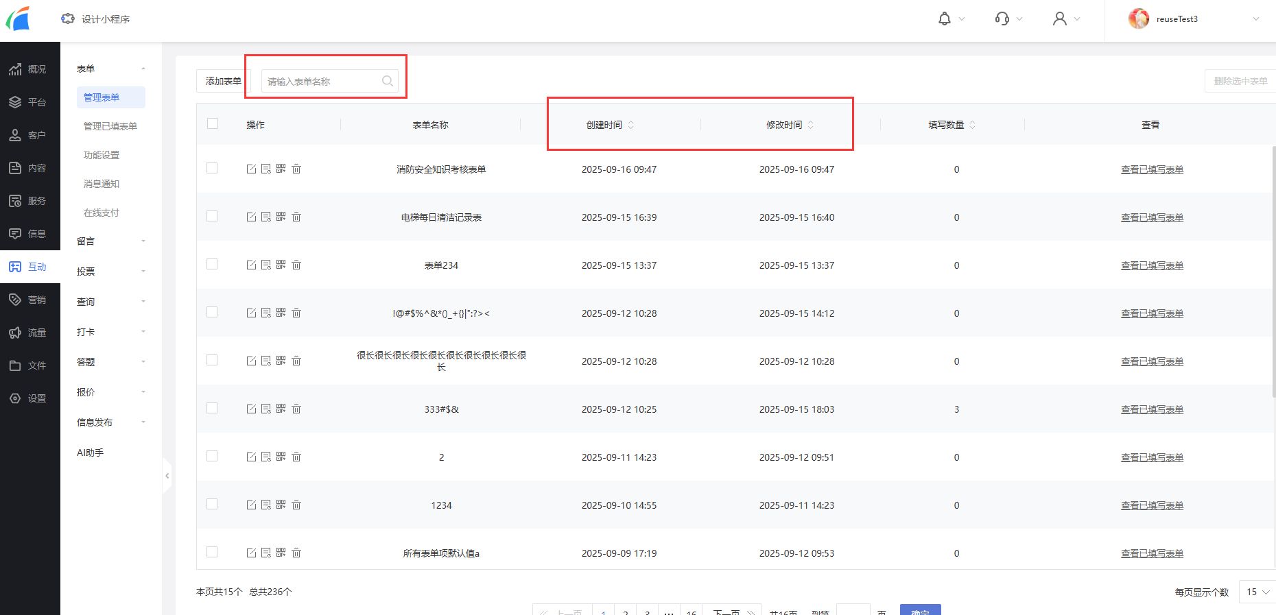
Task: Collapse the secondary sidebar with the arrow handle
Action: pyautogui.click(x=167, y=476)
